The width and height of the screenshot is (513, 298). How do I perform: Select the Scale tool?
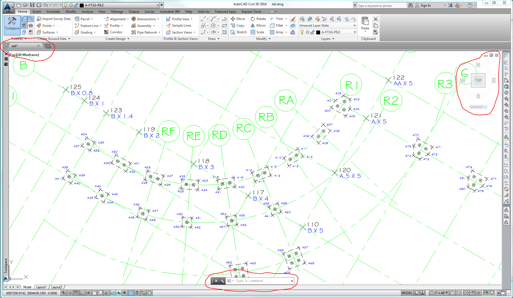point(257,32)
